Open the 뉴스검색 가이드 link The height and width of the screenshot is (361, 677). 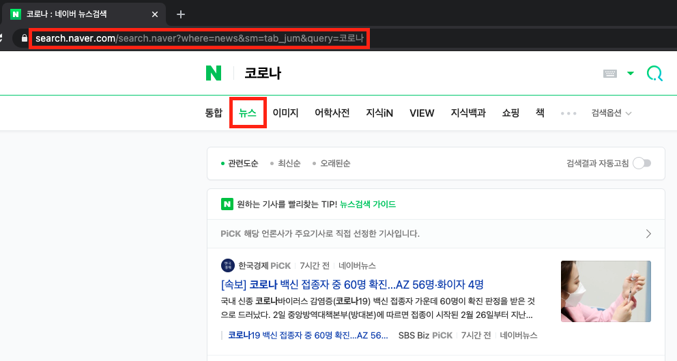click(367, 204)
